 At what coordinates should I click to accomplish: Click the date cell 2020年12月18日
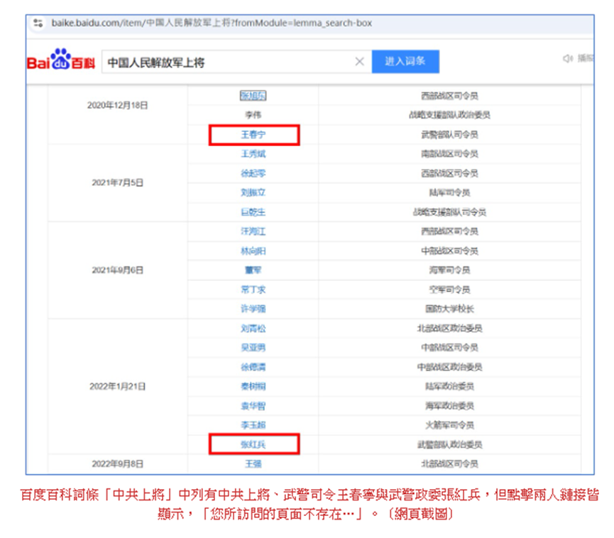coord(117,105)
